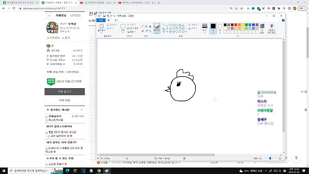
Task: Click the 카페 채팅 button
Action: click(64, 100)
